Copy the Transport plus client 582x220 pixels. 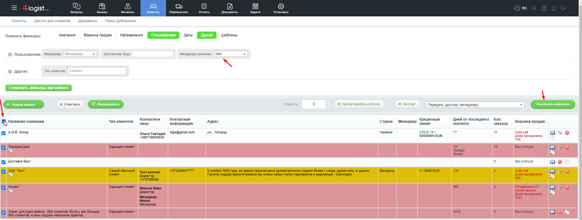[x=553, y=152]
